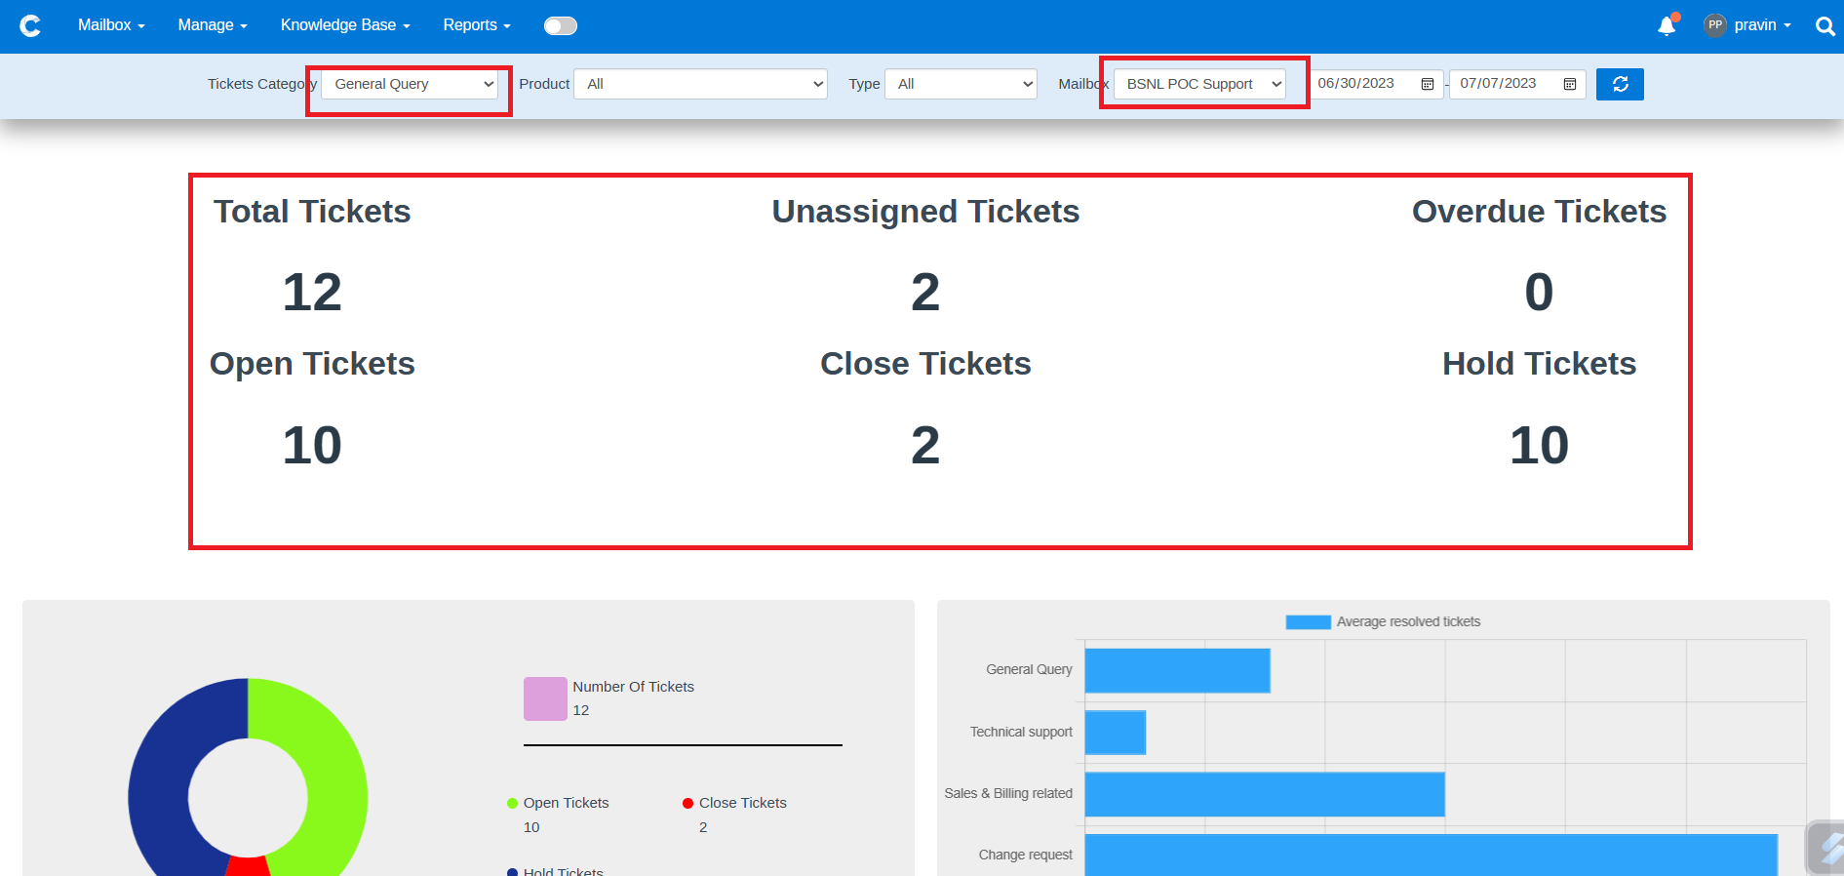
Task: Click the refresh filters button
Action: point(1620,84)
